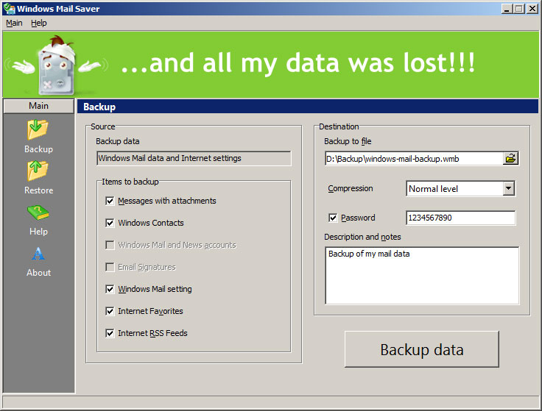Click the Windows Mail and News accounts checkbox
The image size is (542, 411).
tap(110, 245)
